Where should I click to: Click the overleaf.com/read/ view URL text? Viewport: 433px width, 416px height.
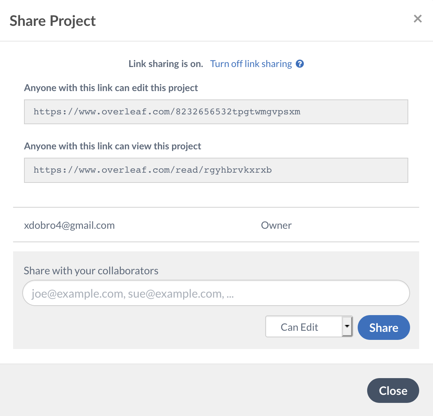click(152, 170)
